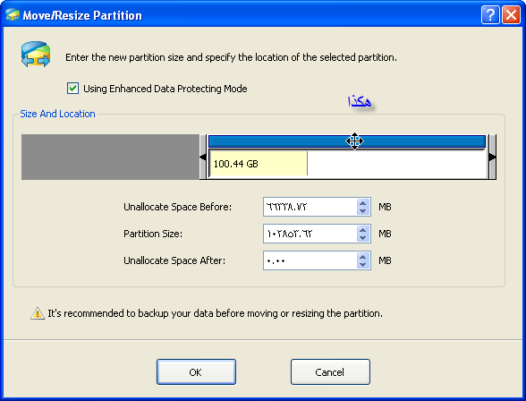Viewport: 526px width, 401px height.
Task: Click the right partition resize handle
Action: click(492, 157)
